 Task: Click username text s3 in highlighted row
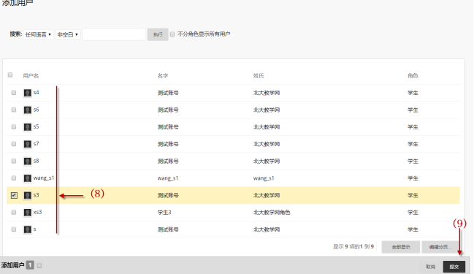coord(36,195)
